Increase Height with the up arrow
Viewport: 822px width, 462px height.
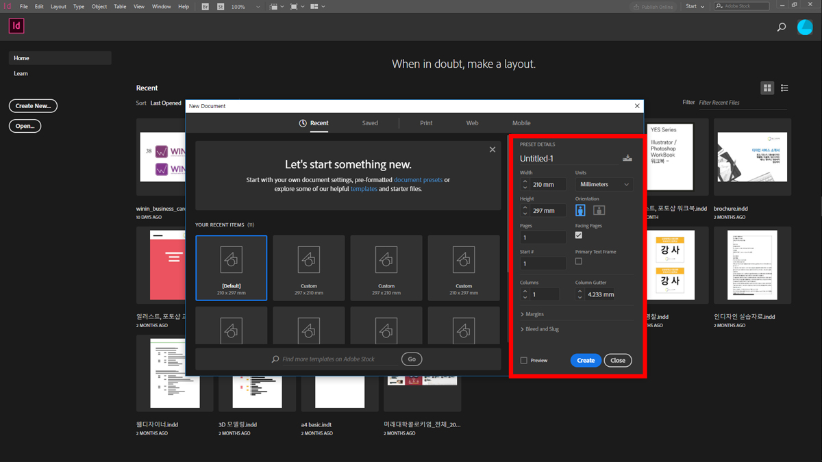click(x=525, y=207)
